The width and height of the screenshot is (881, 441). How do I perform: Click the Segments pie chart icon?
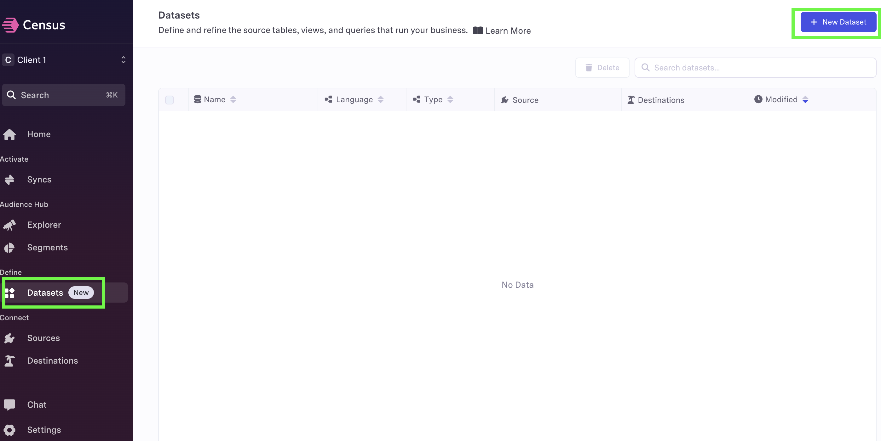(9, 248)
